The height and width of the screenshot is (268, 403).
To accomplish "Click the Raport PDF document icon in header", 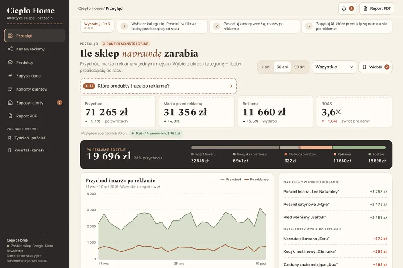I will pos(365,8).
